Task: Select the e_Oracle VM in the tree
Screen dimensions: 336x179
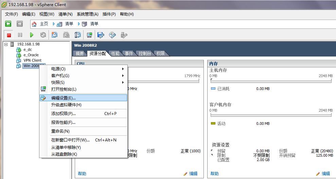Action: click(x=31, y=55)
